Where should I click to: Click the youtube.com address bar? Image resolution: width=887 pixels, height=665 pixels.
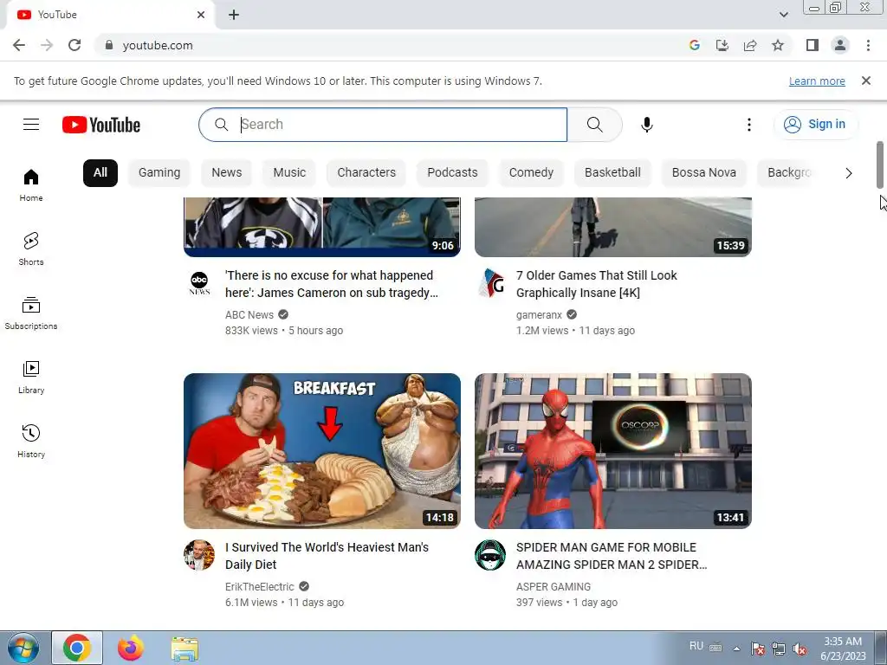pyautogui.click(x=391, y=45)
